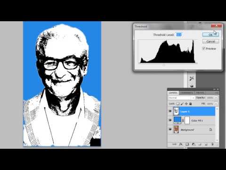The width and height of the screenshot is (226, 170).
Task: Open the New adjustment layer half-circle icon
Action: click(x=194, y=144)
